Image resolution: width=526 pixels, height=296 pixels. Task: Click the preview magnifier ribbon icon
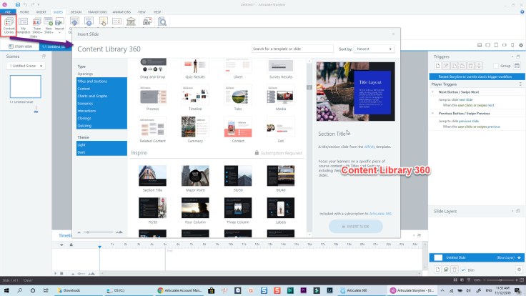click(x=162, y=22)
